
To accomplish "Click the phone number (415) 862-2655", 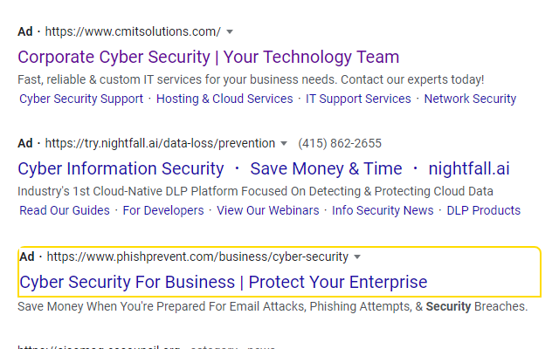I will coord(340,143).
